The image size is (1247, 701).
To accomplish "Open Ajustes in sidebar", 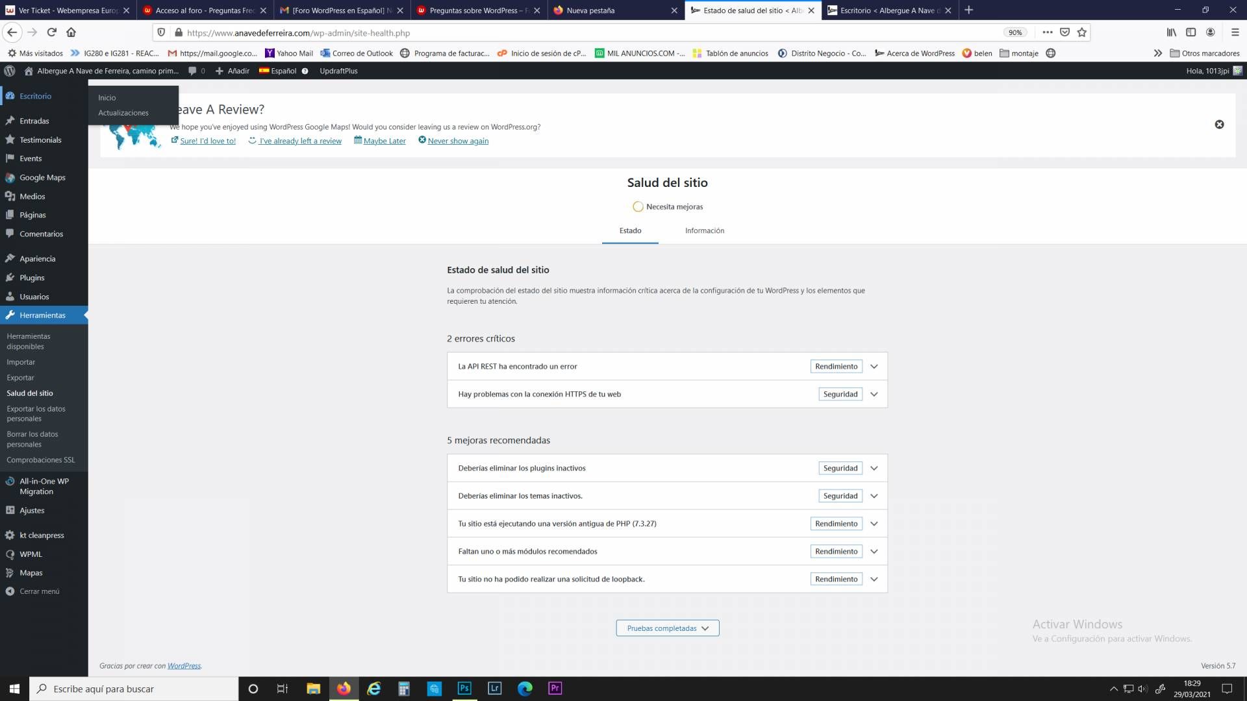I will point(32,510).
